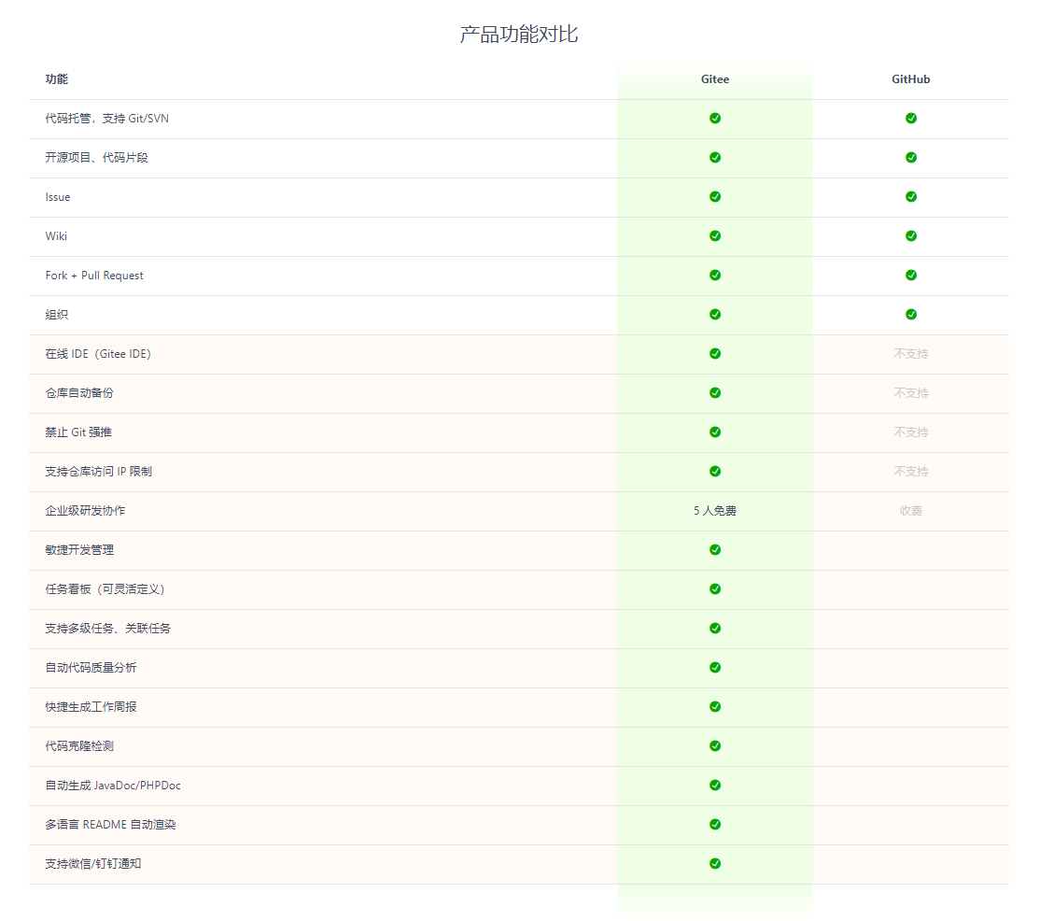This screenshot has height=921, width=1040.
Task: Click Gitee checkmark in Issue row
Action: click(715, 196)
